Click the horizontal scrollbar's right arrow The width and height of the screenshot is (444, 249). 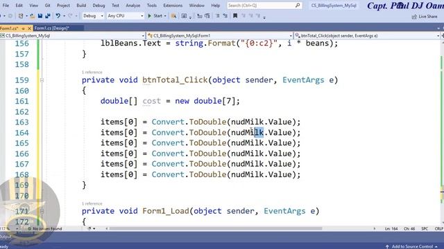[x=375, y=229]
